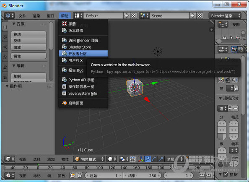This screenshot has width=249, height=182.
Task: Toggle manipulate center points icon
Action: pyautogui.click(x=132, y=159)
